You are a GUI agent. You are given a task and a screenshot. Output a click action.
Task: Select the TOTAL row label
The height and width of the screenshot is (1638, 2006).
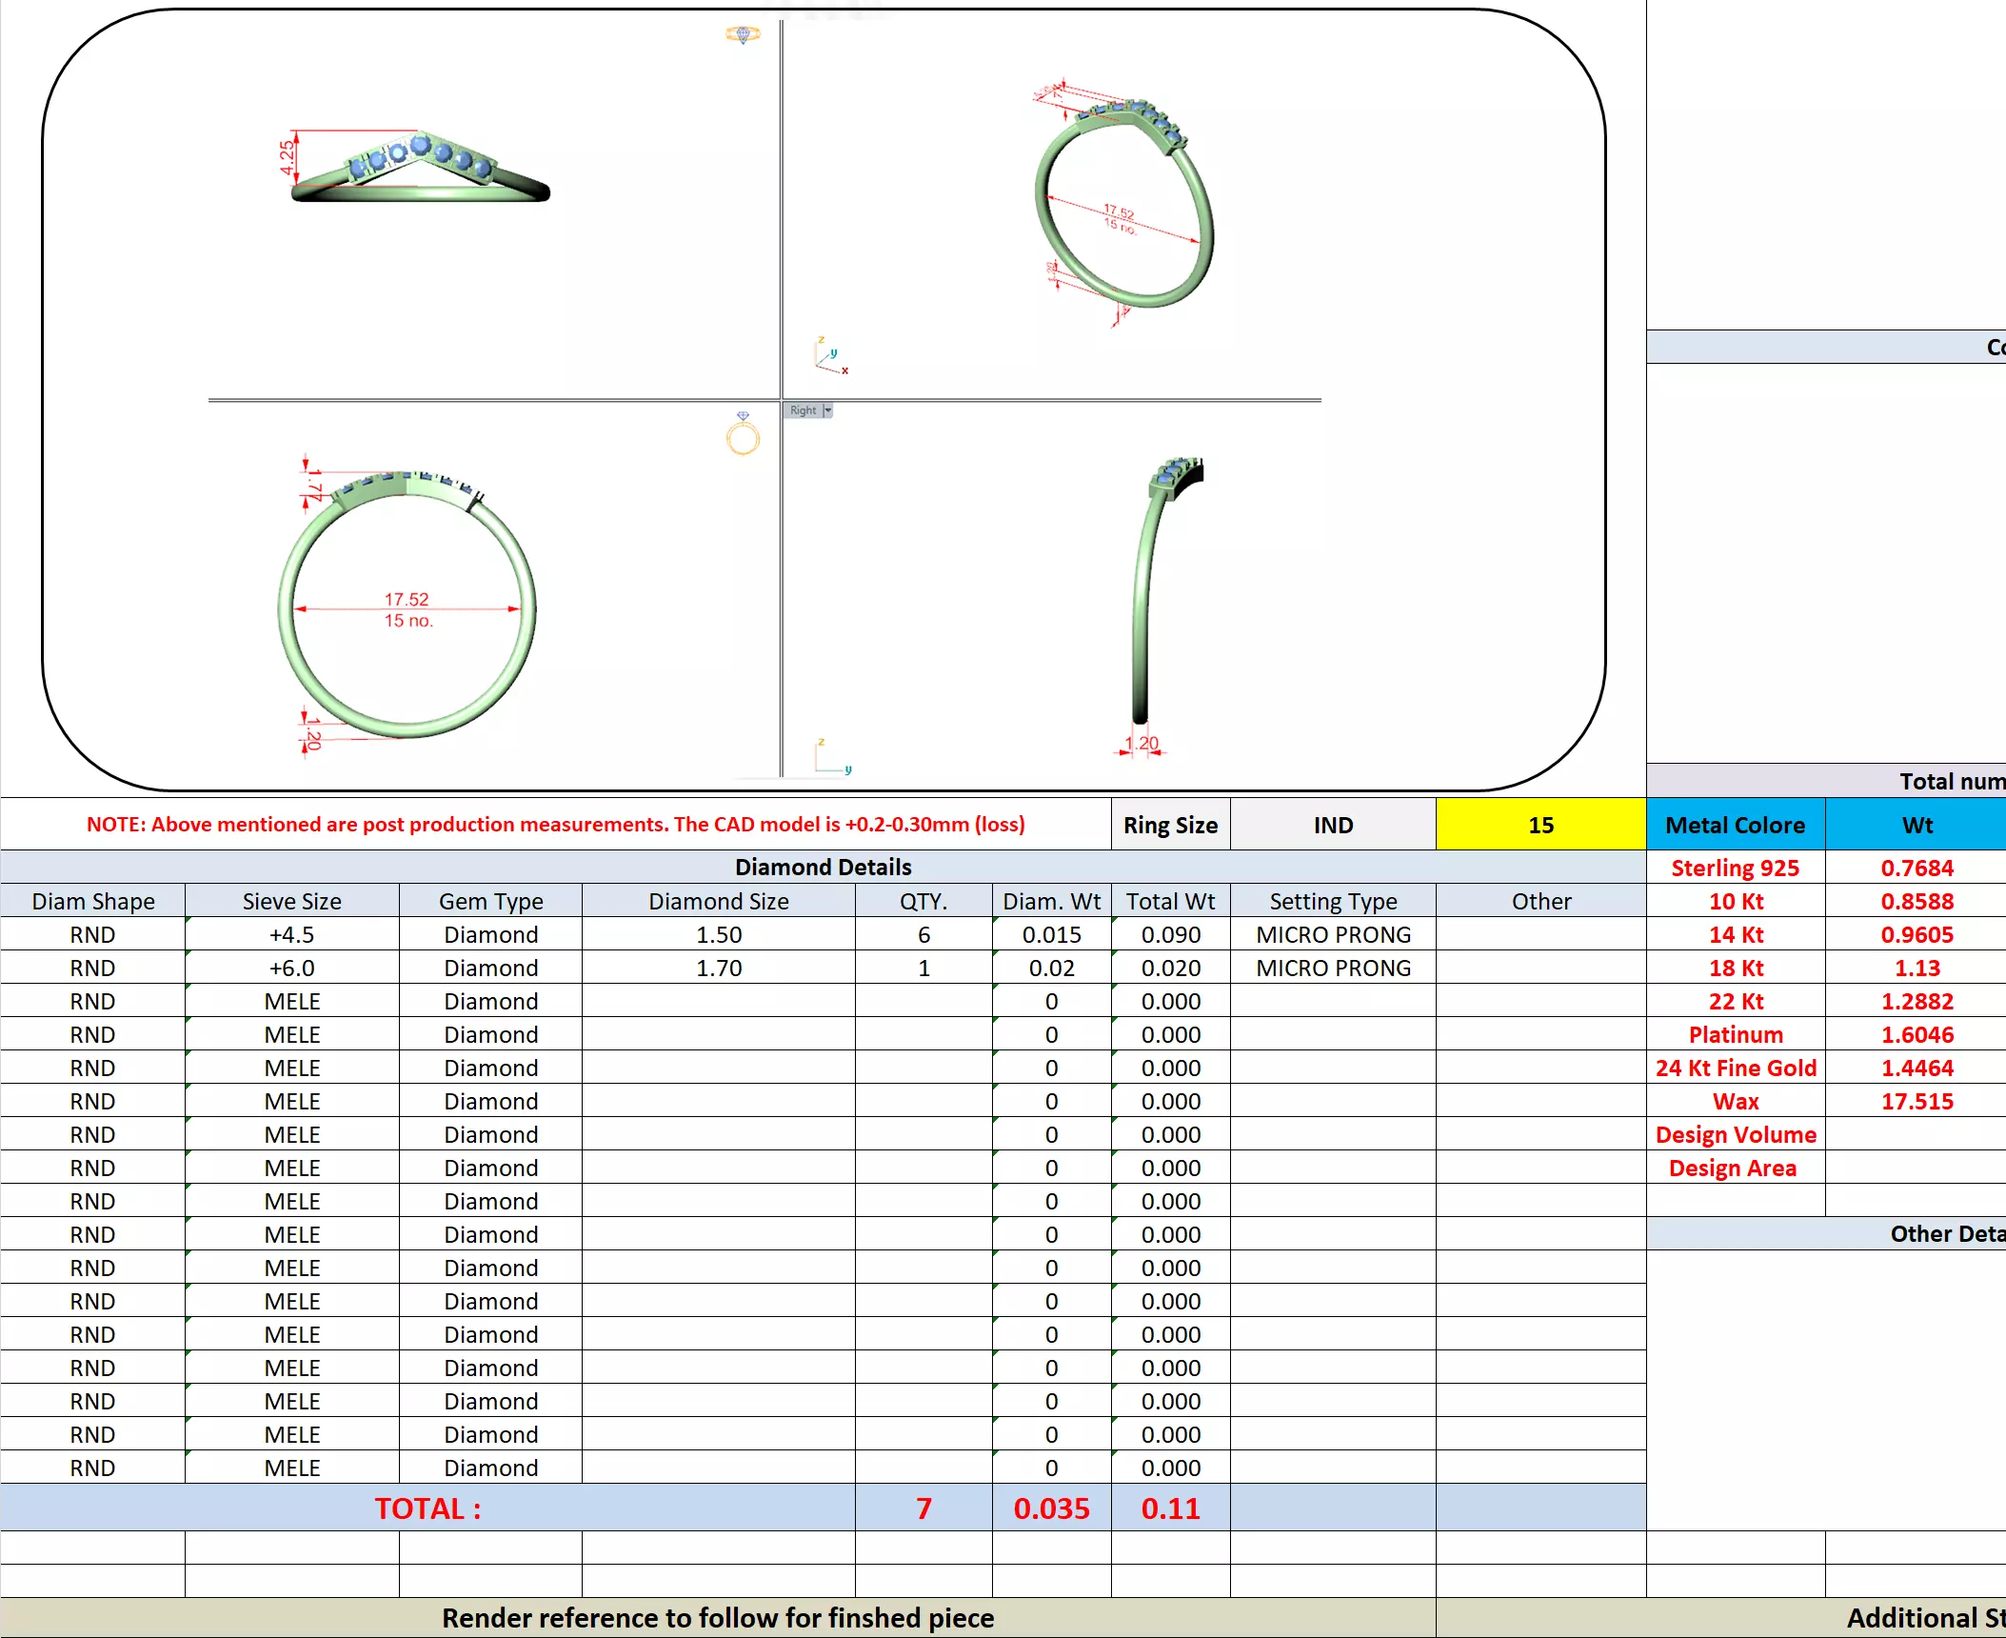point(427,1508)
